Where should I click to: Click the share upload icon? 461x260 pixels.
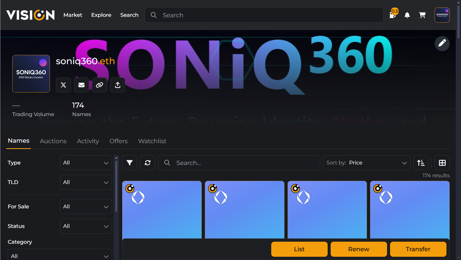click(118, 85)
